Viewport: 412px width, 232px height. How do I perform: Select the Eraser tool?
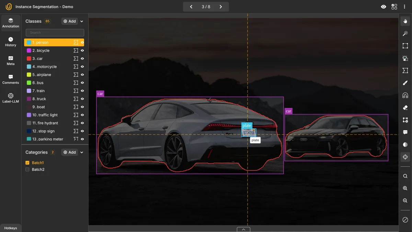tap(404, 108)
